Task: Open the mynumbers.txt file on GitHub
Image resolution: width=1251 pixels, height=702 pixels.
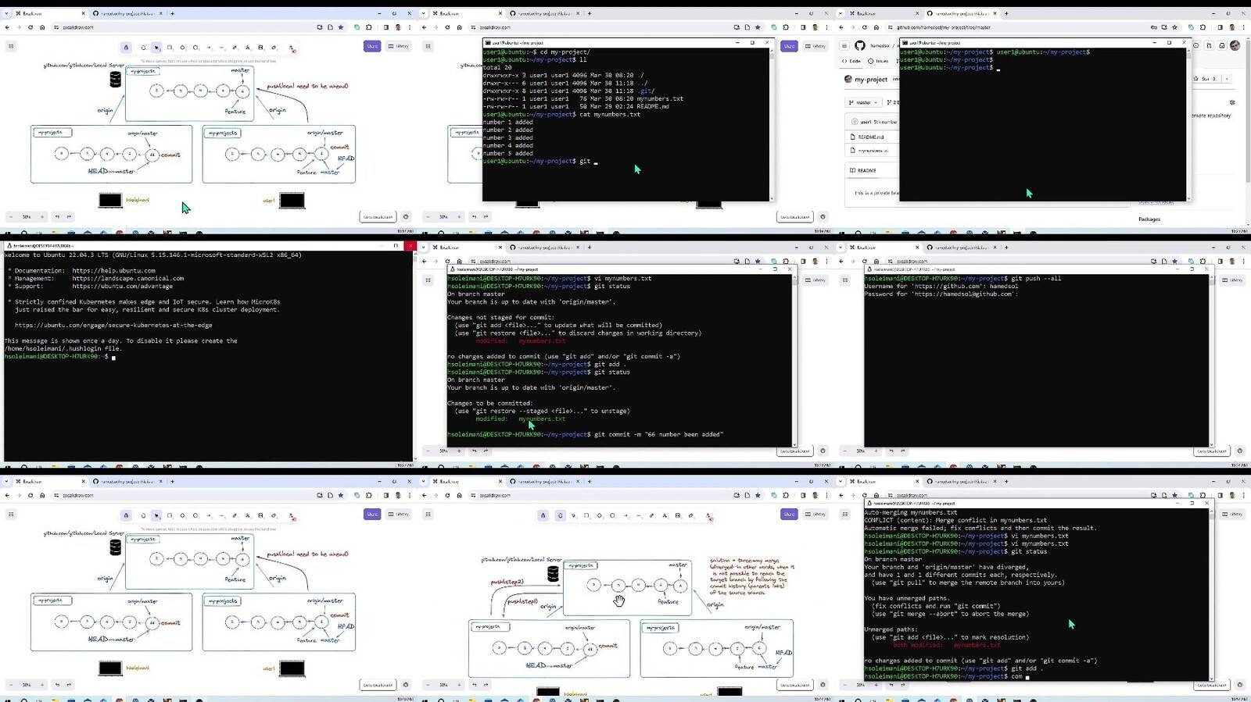Action: click(873, 150)
